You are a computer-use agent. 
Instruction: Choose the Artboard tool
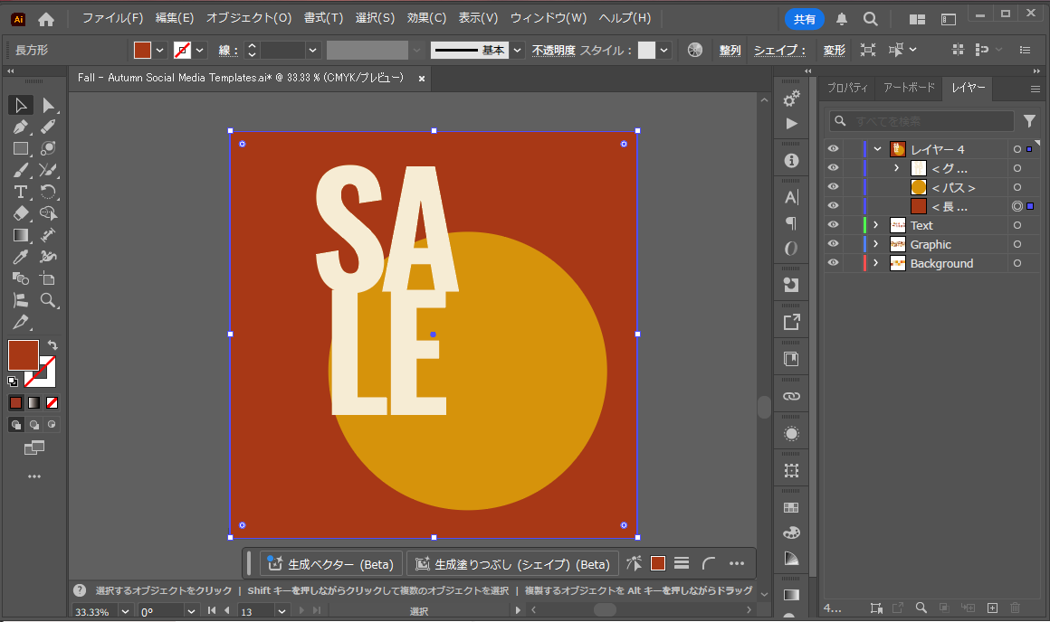(48, 278)
